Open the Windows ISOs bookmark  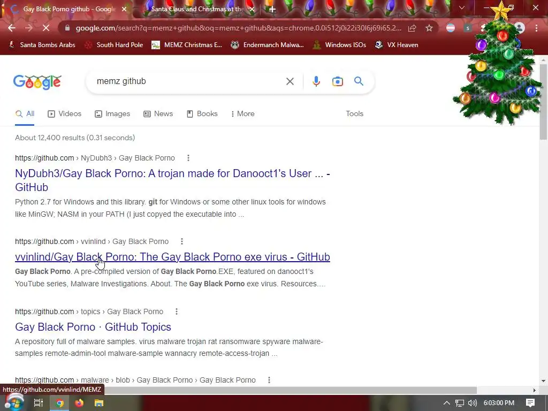click(x=340, y=45)
